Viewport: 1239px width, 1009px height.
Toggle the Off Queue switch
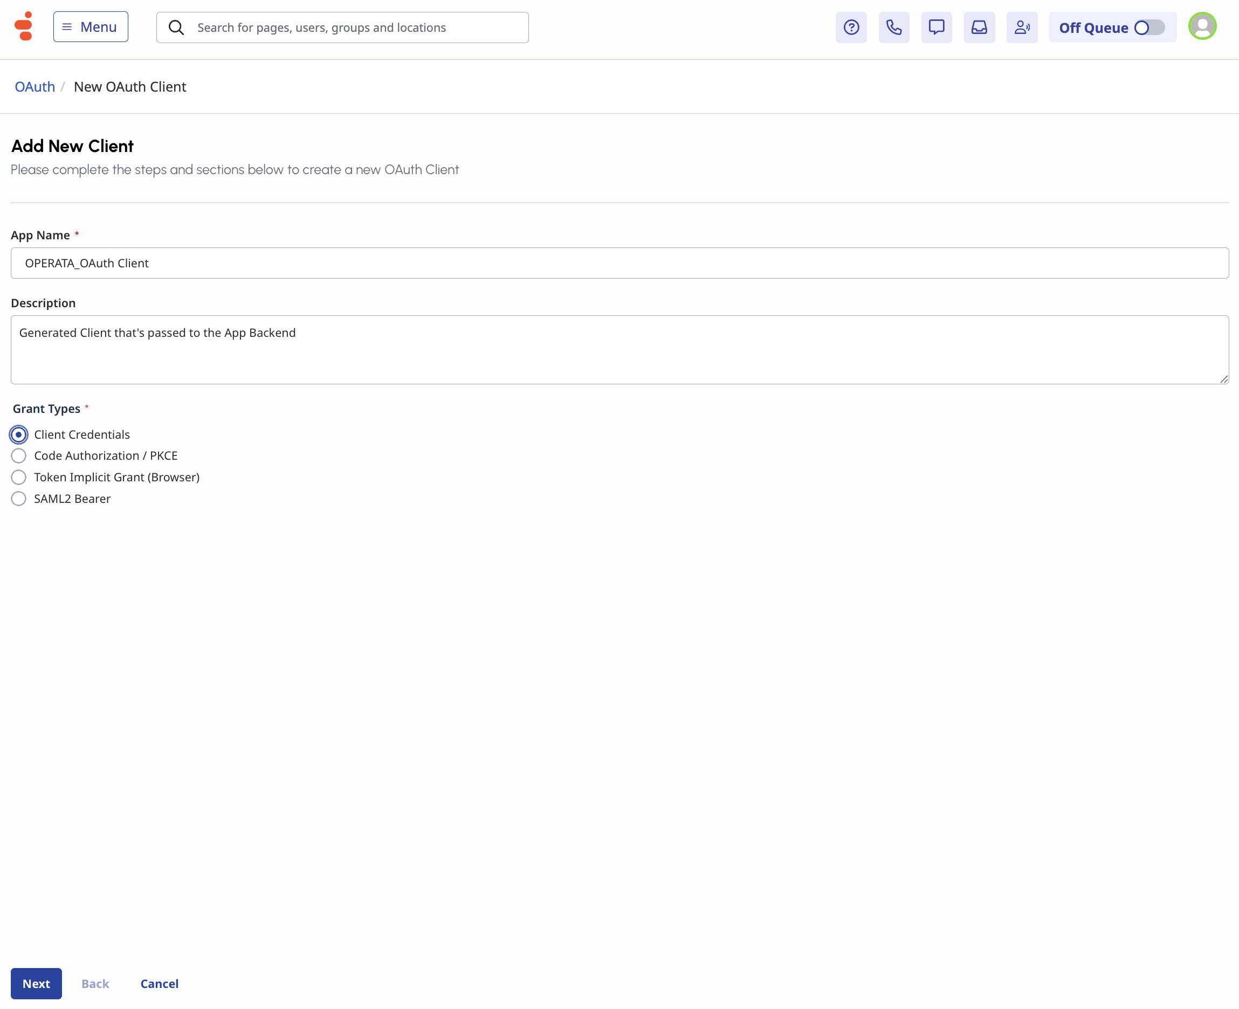1149,27
